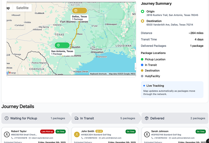Click envelope icon next to robert.taylor@email.com
This screenshot has height=143, width=209.
(30, 138)
